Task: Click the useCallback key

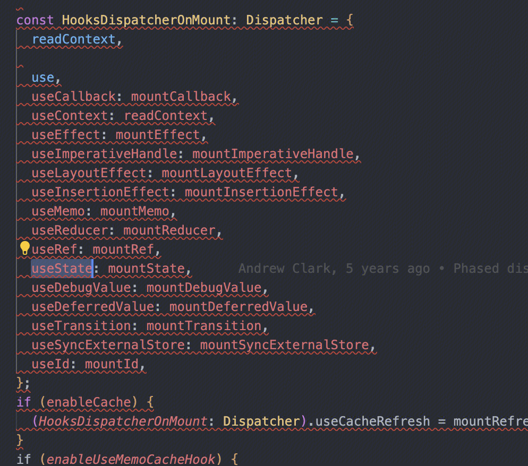Action: [73, 97]
